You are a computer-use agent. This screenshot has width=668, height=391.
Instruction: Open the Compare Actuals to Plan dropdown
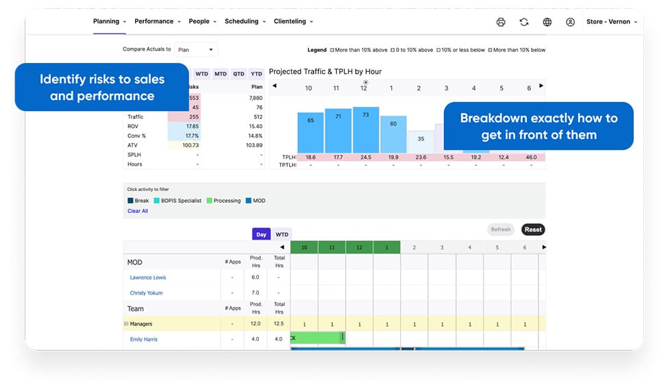pyautogui.click(x=195, y=50)
